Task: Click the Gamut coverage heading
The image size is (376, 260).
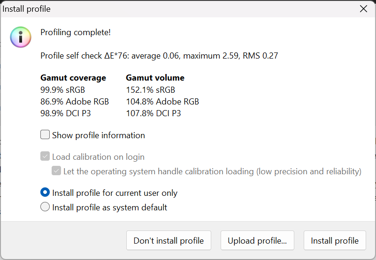Action: pyautogui.click(x=73, y=78)
